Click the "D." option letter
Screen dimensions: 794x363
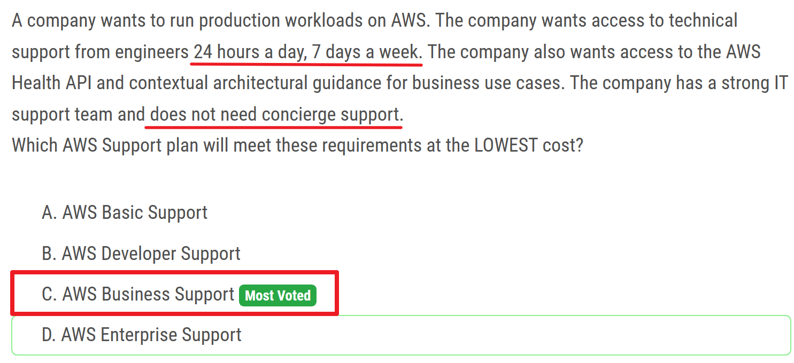(x=49, y=335)
